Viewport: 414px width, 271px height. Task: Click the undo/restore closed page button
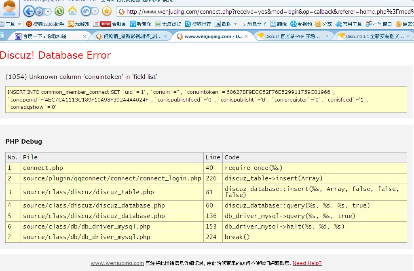[86, 11]
